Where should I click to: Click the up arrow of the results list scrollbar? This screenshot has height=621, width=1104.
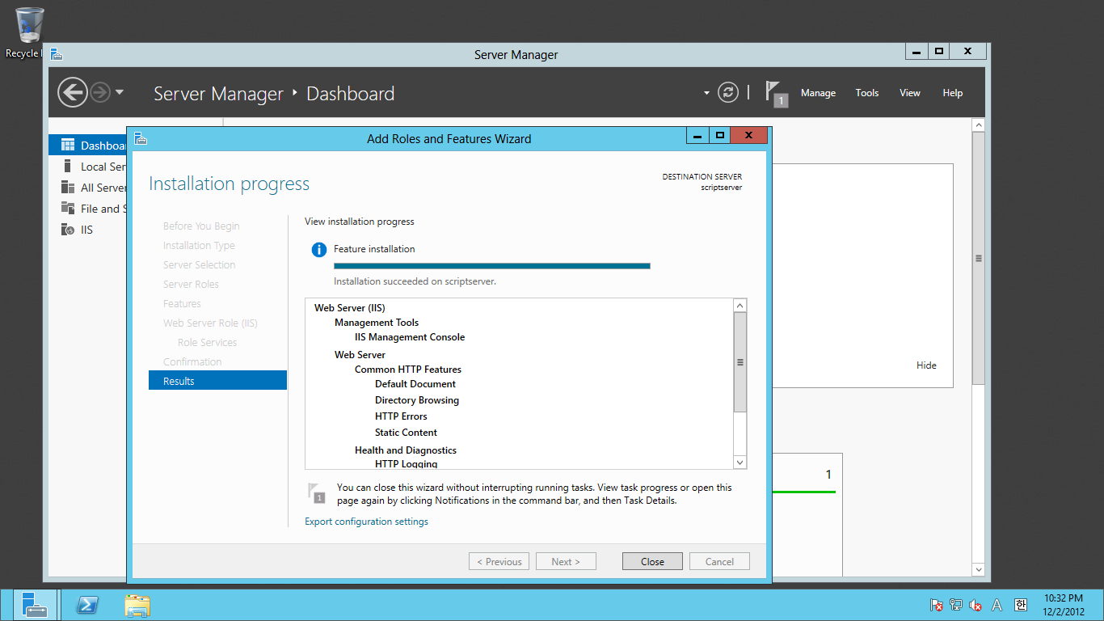coord(740,306)
